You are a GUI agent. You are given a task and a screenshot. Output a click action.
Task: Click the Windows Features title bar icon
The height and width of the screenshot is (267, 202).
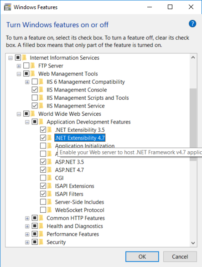[x=7, y=7]
